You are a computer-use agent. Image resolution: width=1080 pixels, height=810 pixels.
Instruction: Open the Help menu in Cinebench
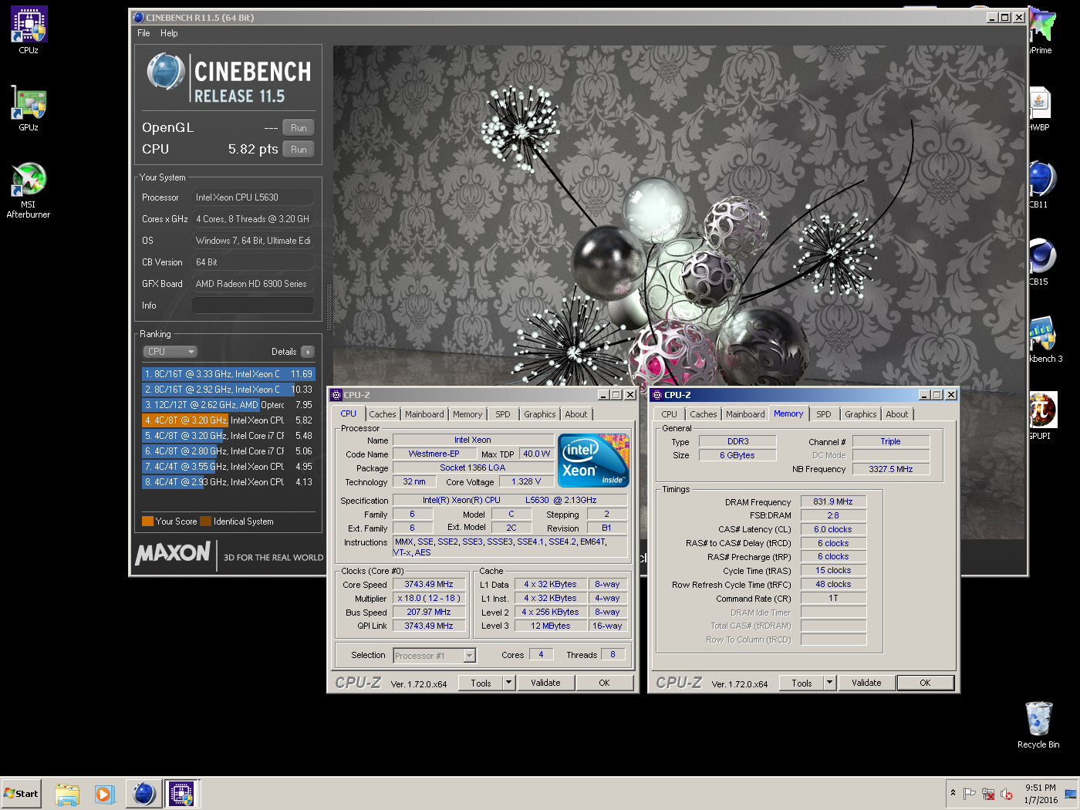point(169,33)
